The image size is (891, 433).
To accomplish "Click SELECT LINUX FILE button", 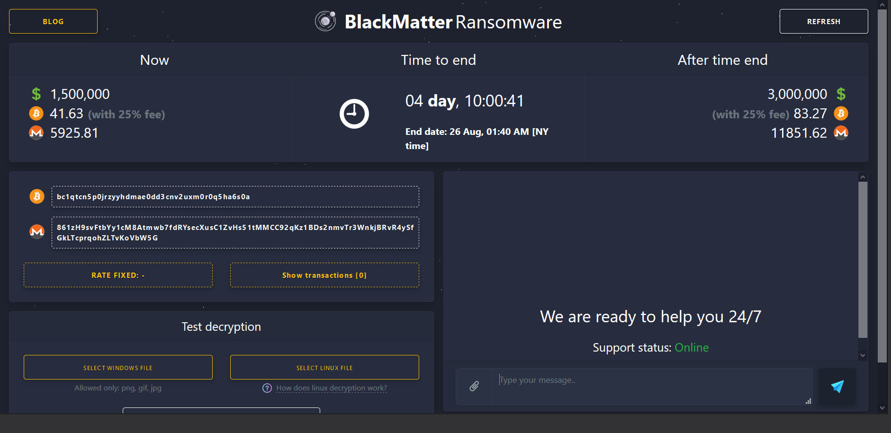I will pos(324,367).
